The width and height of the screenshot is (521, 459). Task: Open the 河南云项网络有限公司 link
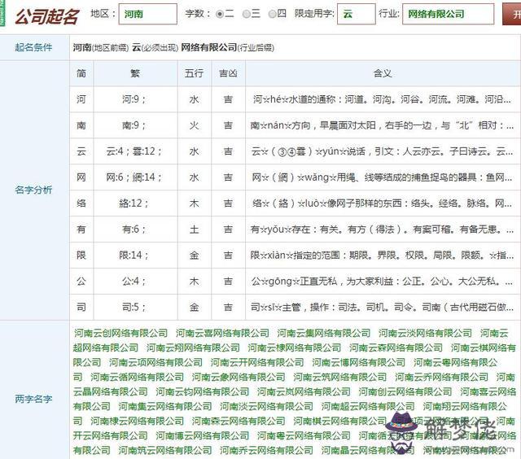click(155, 362)
